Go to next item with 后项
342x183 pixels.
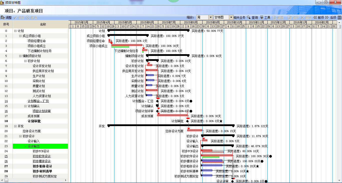pyautogui.click(x=327, y=18)
